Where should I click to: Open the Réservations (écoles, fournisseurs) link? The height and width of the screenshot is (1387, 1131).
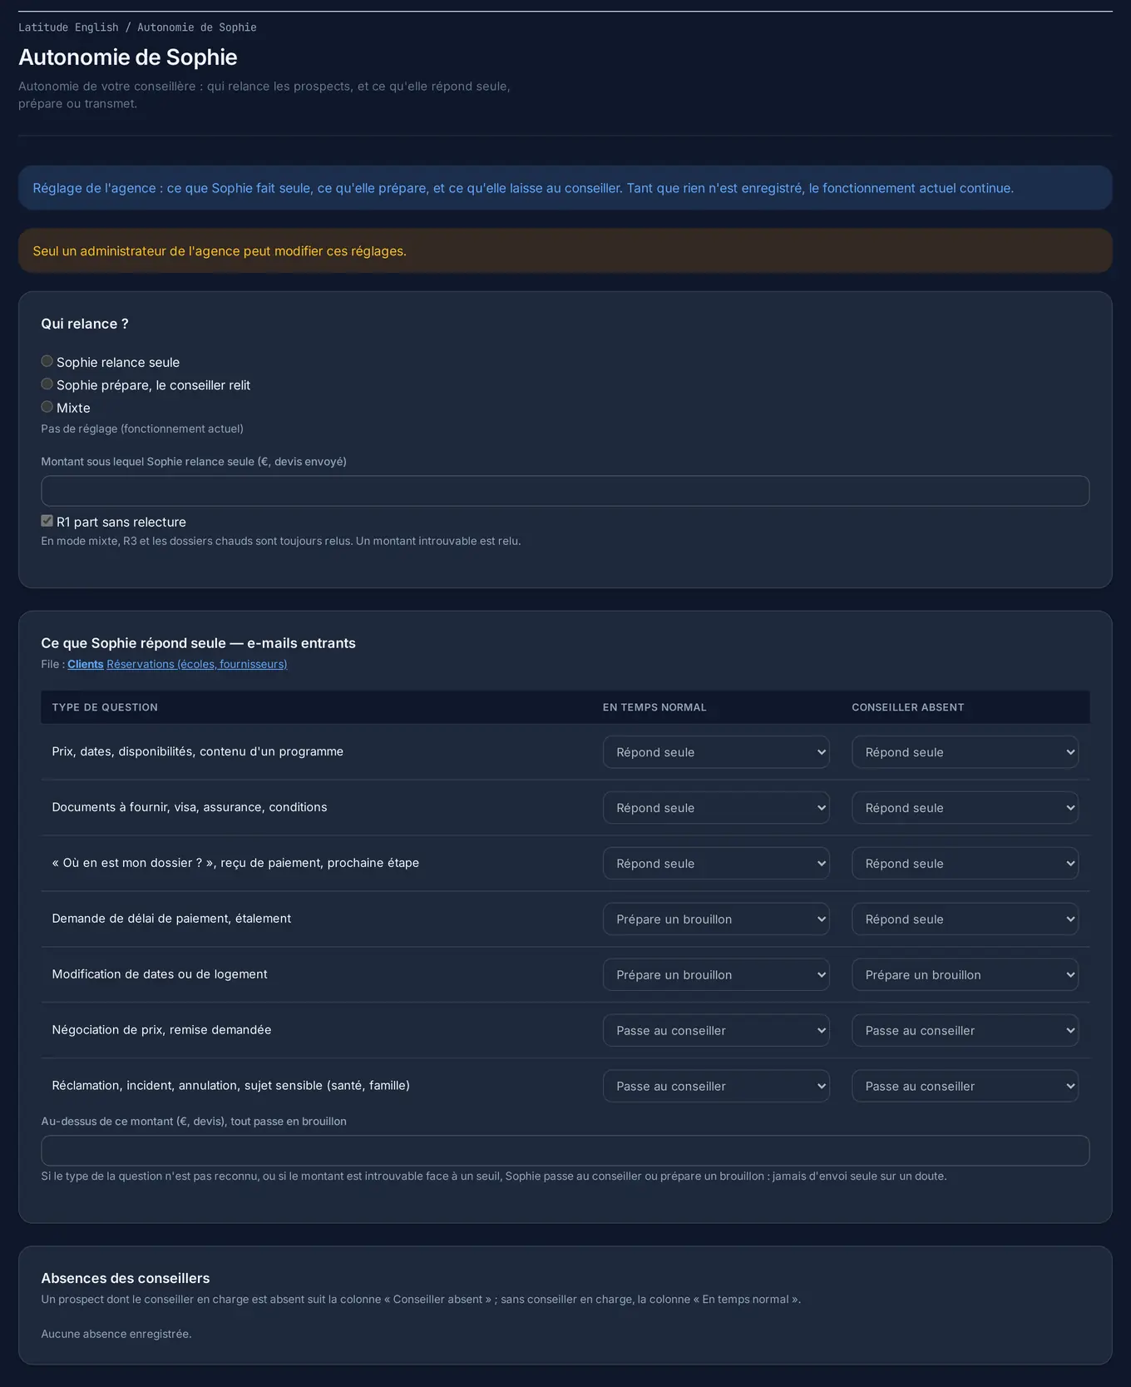pos(197,664)
